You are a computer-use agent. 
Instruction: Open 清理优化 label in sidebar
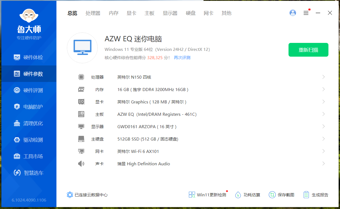[33, 123]
